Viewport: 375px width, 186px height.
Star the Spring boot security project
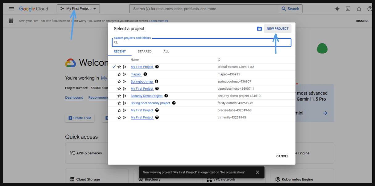pyautogui.click(x=119, y=103)
